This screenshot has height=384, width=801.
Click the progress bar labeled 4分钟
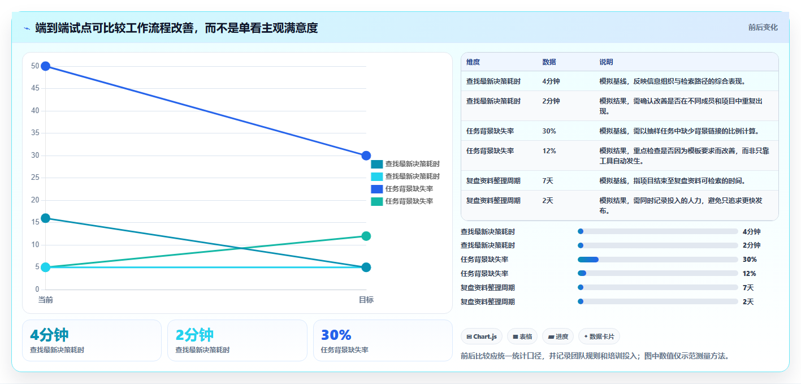(x=657, y=231)
